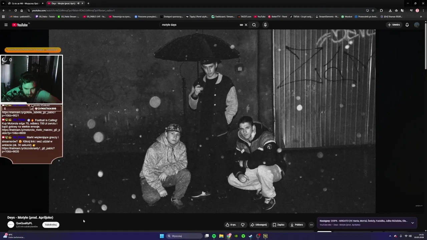427x240 pixels.
Task: Click the Zapisz save button
Action: [279, 225]
